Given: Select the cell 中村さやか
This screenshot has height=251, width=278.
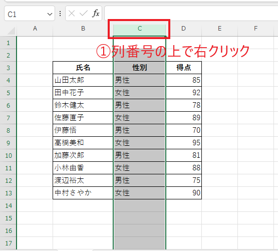Looking at the screenshot, I should (83, 193).
